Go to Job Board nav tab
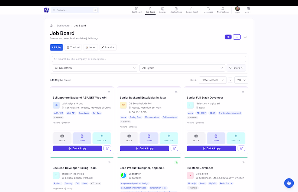Image resolution: width=298 pixels, height=192 pixels. (150, 10)
